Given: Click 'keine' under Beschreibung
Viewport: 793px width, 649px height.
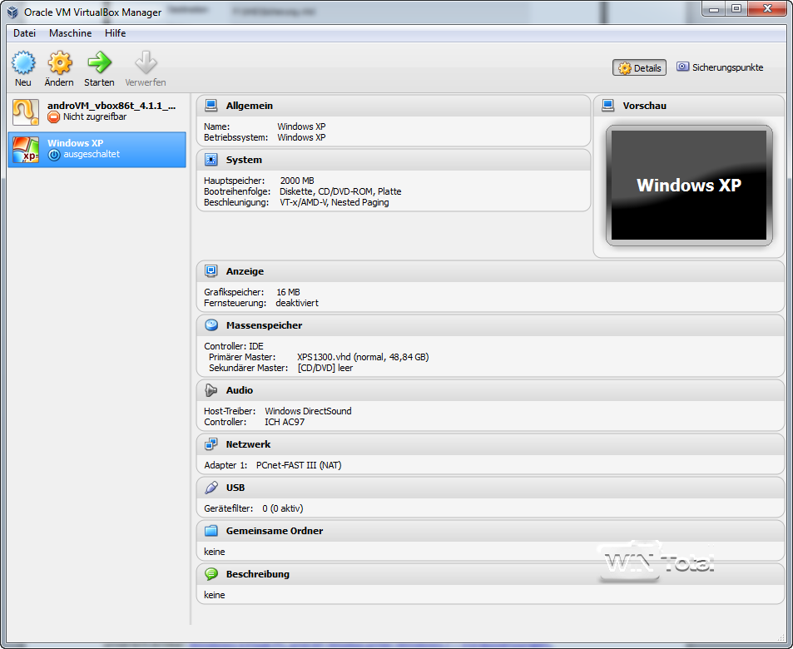Looking at the screenshot, I should coord(215,596).
